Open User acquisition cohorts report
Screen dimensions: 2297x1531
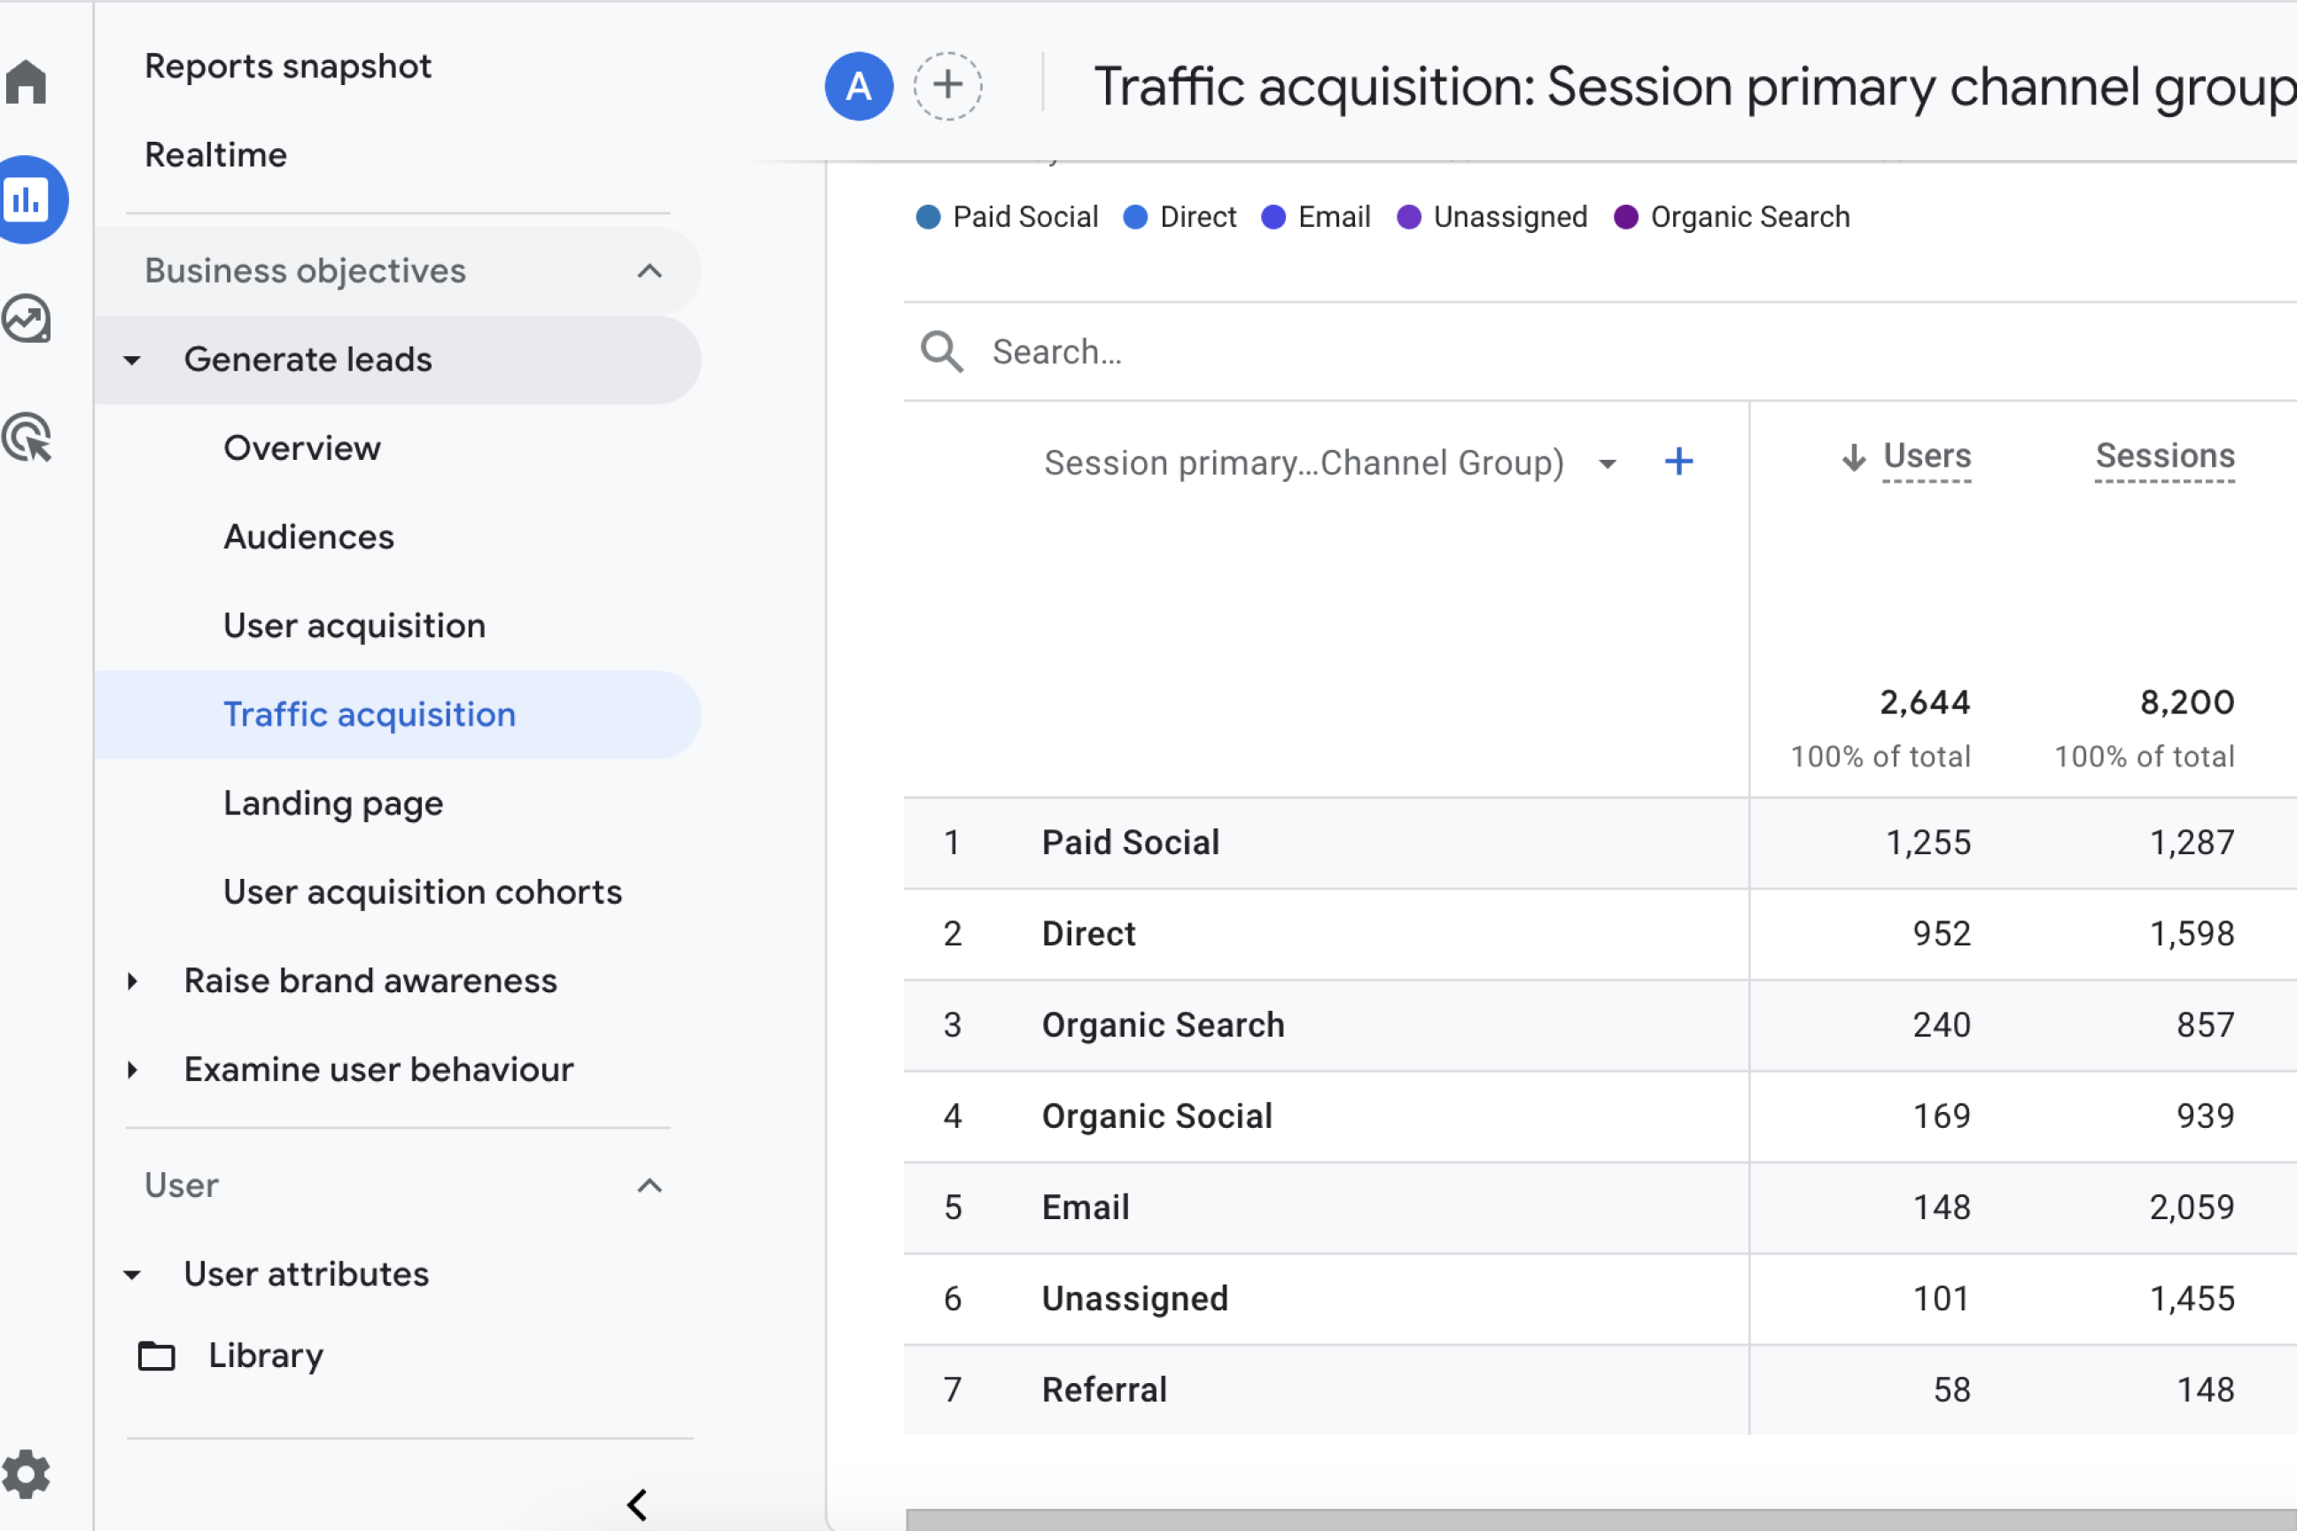pos(422,890)
